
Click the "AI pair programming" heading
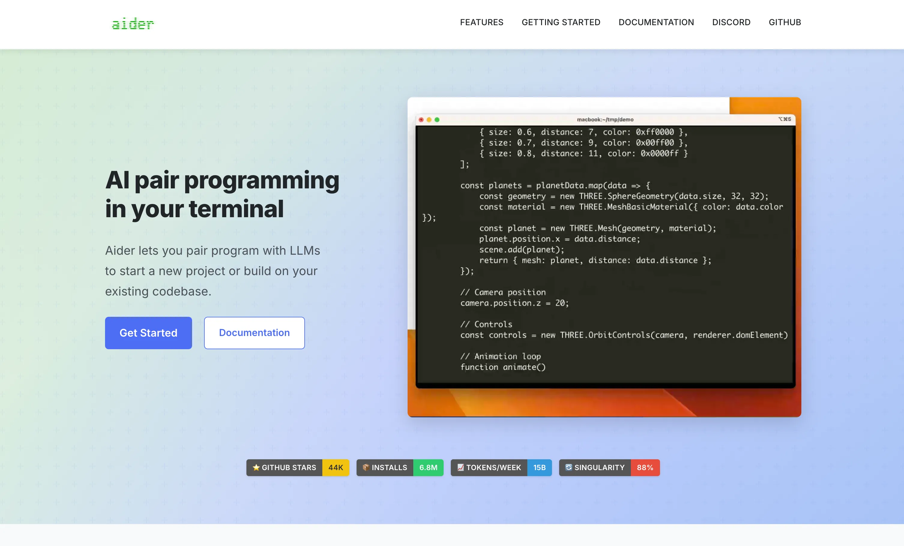(x=222, y=194)
